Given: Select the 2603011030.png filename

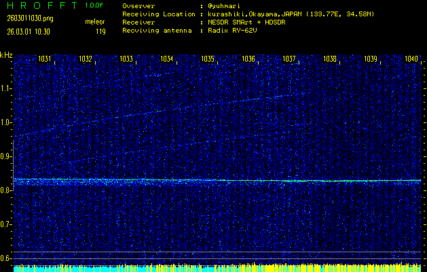Looking at the screenshot, I should (x=24, y=18).
